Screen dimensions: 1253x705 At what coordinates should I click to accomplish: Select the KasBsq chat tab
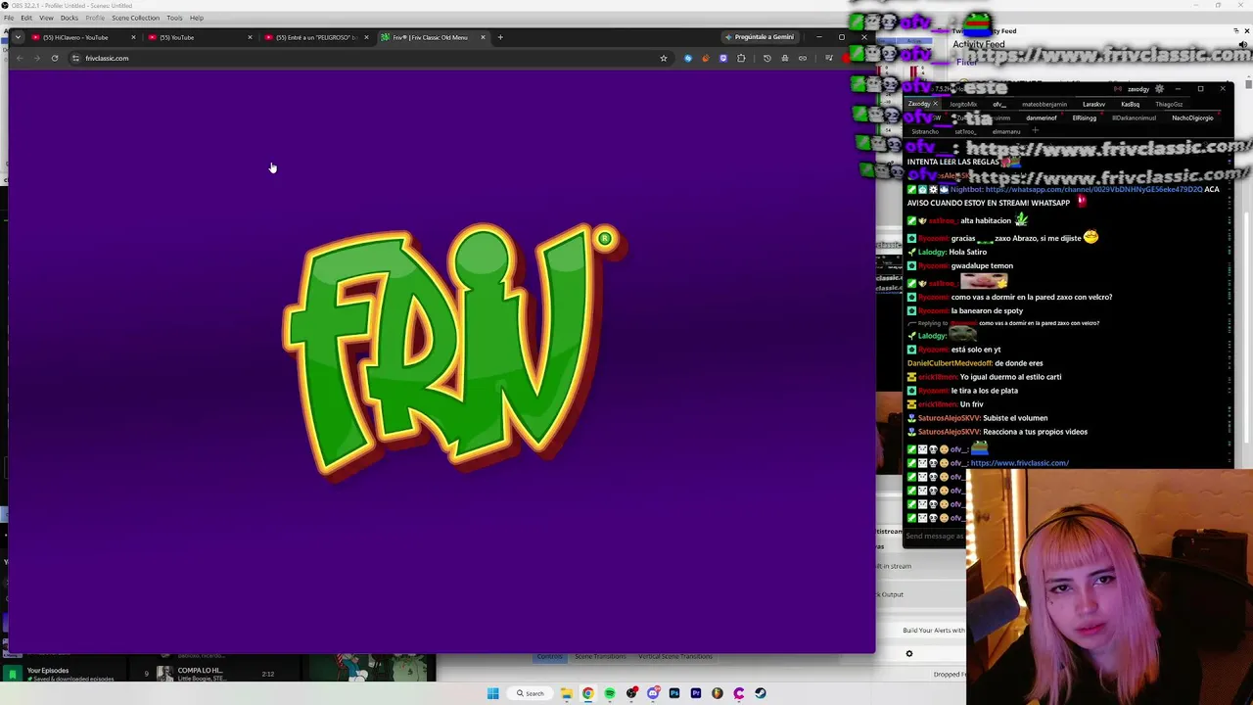pos(1131,104)
